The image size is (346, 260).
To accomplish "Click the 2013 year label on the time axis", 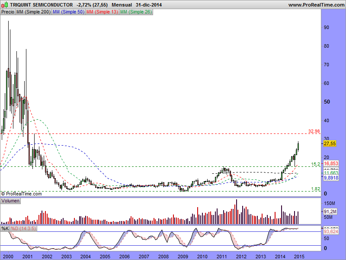I will [261, 257].
